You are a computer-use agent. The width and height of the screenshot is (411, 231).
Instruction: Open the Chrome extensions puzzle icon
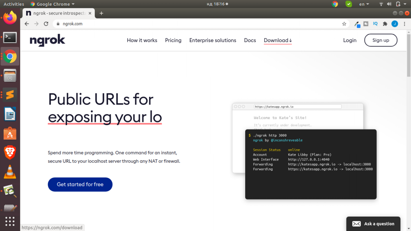point(385,24)
